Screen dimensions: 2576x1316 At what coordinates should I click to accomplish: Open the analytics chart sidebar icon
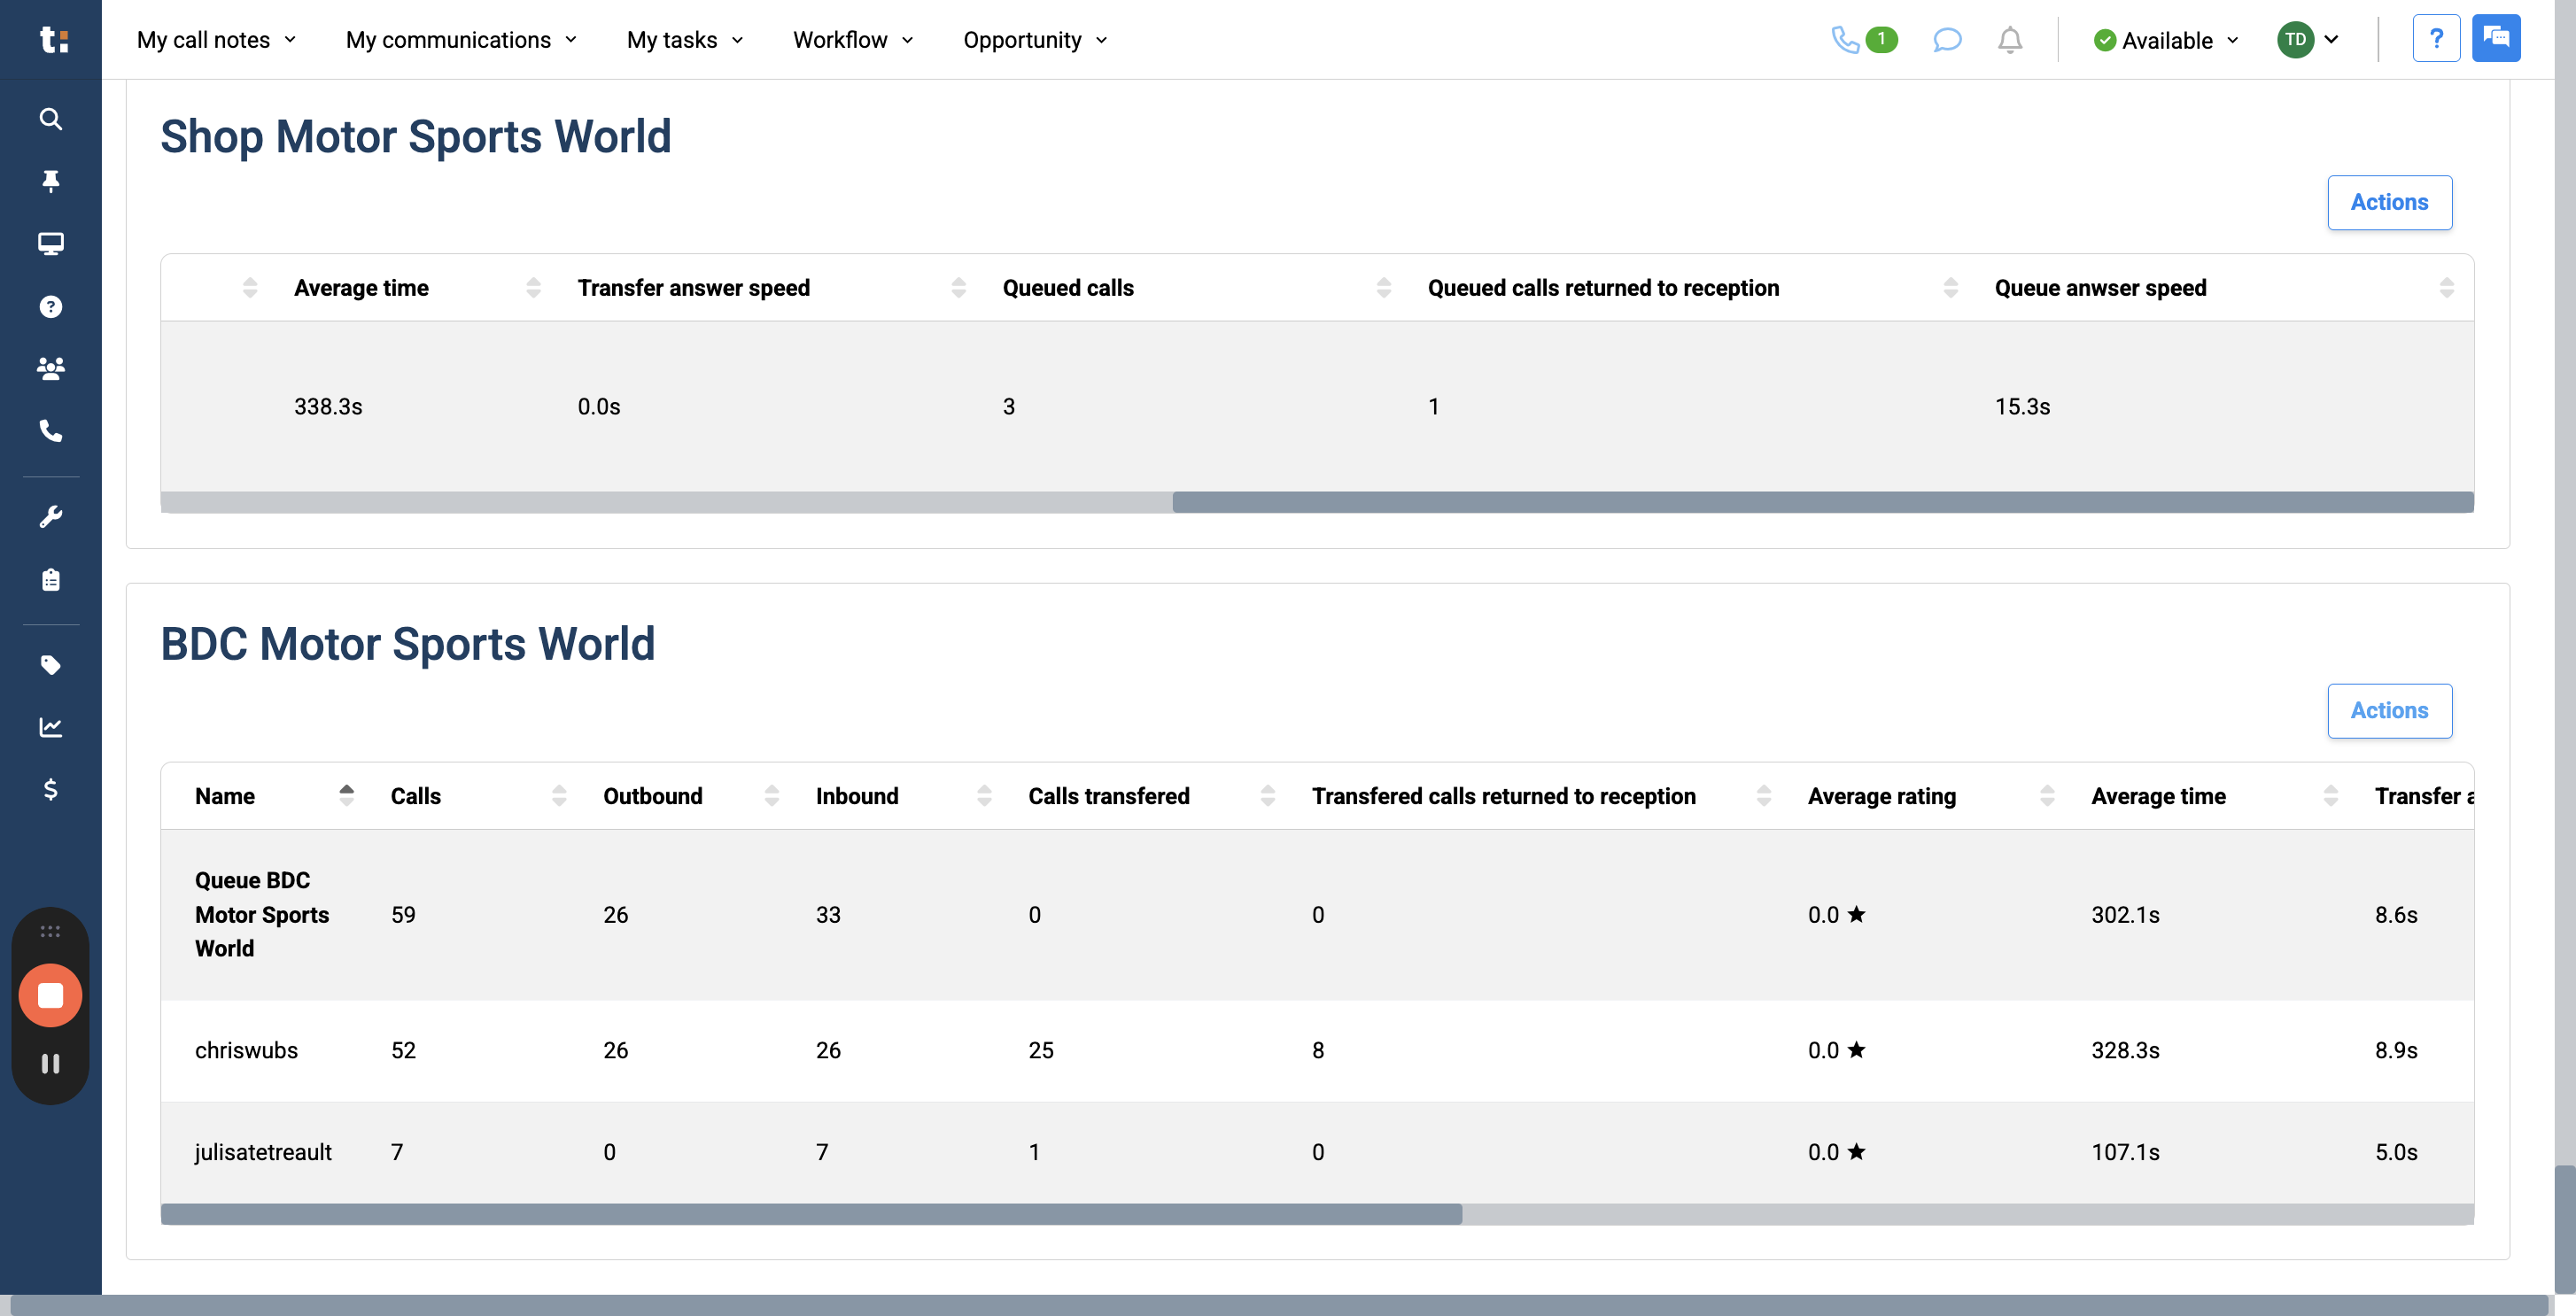pos(50,727)
